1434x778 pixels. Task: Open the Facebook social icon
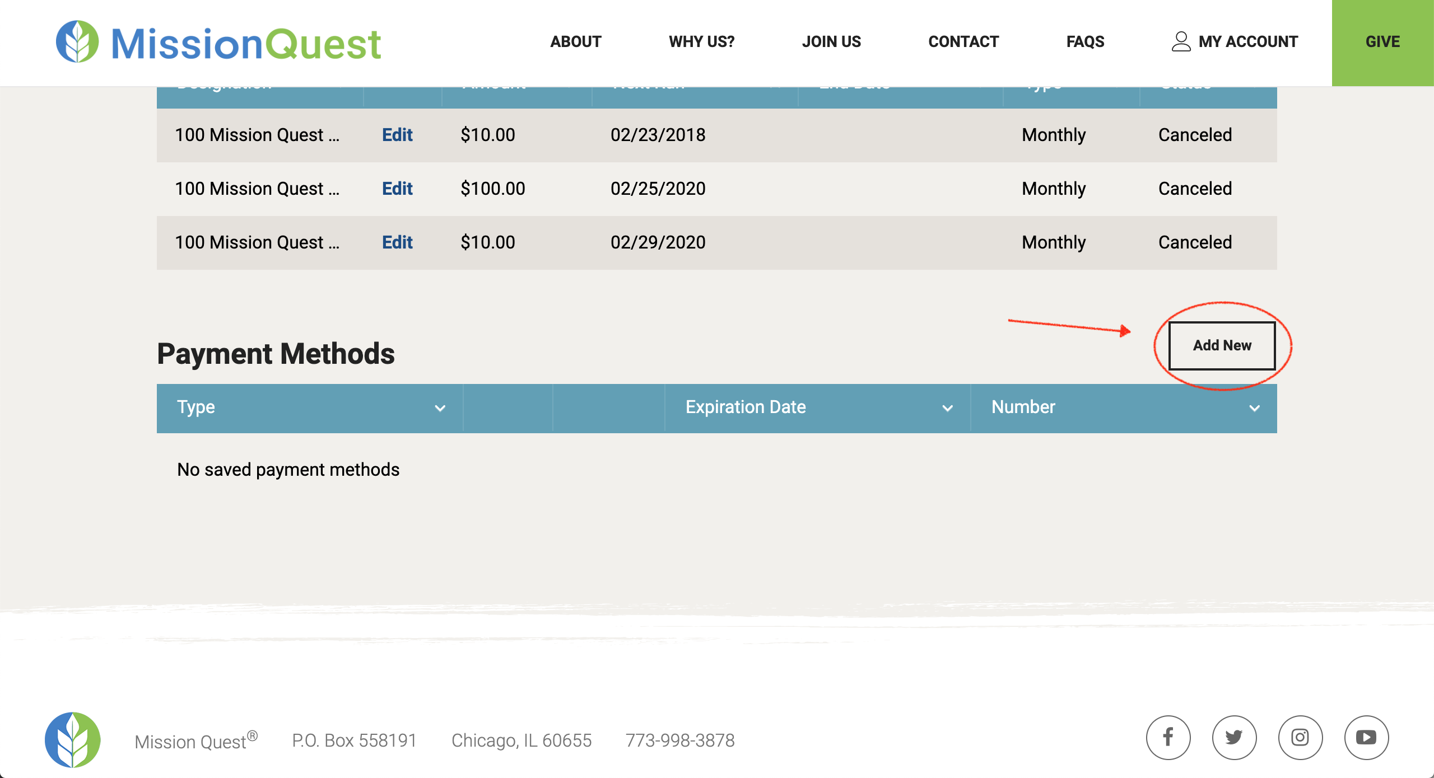(1168, 738)
